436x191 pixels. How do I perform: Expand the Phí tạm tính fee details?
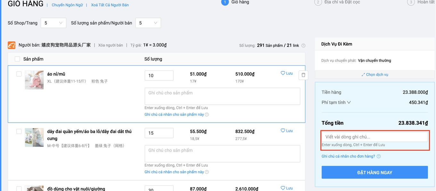[349, 103]
